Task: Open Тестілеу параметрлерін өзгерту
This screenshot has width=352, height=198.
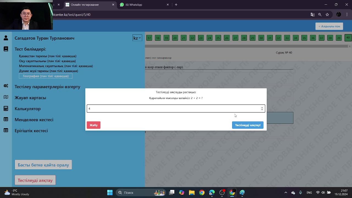Action: pos(47,87)
